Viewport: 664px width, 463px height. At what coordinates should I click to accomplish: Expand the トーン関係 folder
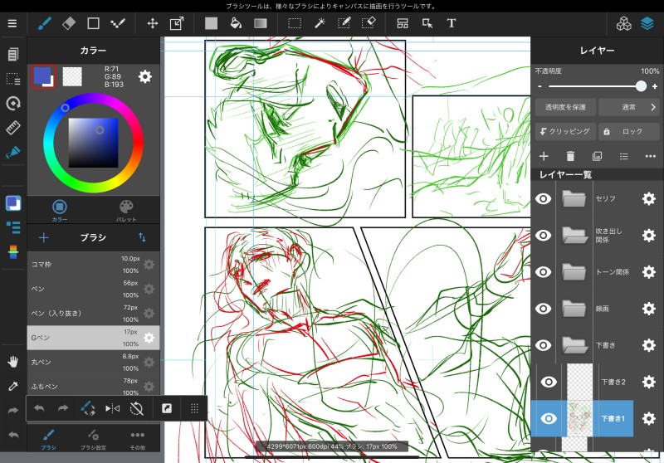[x=574, y=271]
